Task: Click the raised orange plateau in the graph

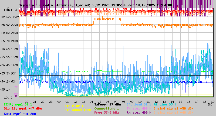Action: click(107, 19)
